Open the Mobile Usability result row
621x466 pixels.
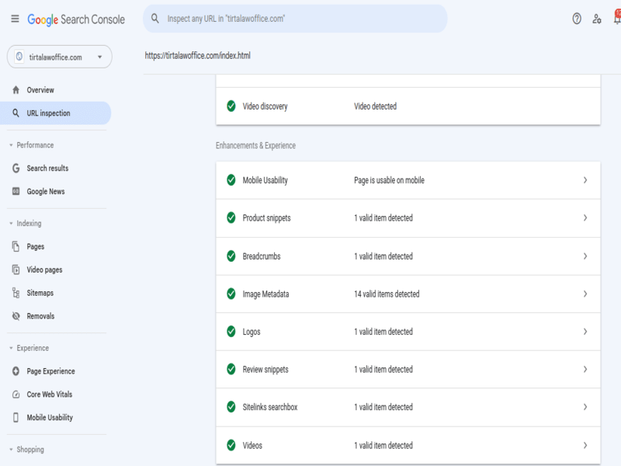click(408, 180)
